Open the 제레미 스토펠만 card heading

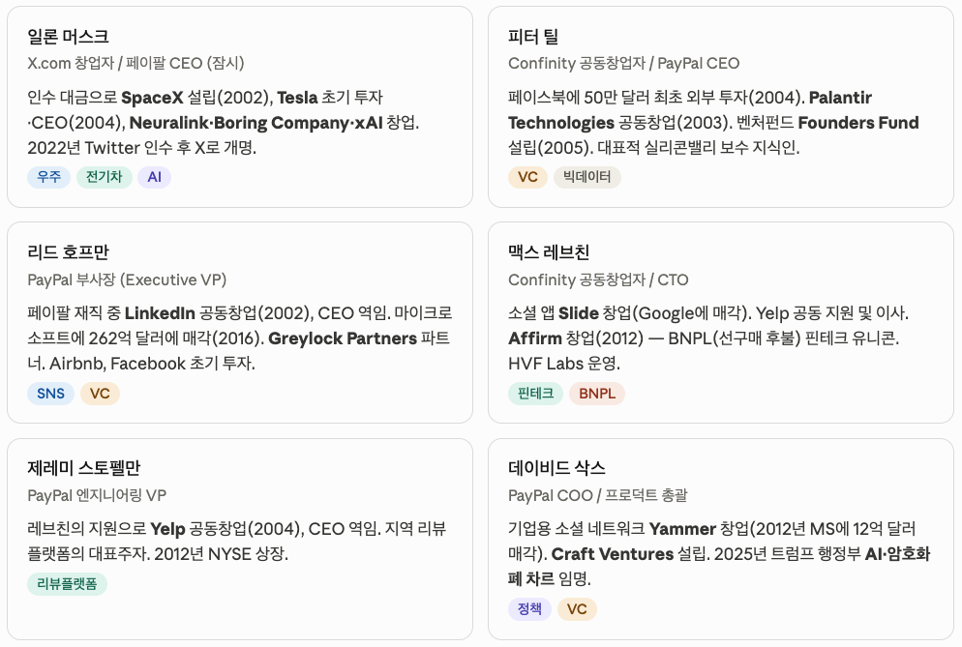tap(84, 468)
